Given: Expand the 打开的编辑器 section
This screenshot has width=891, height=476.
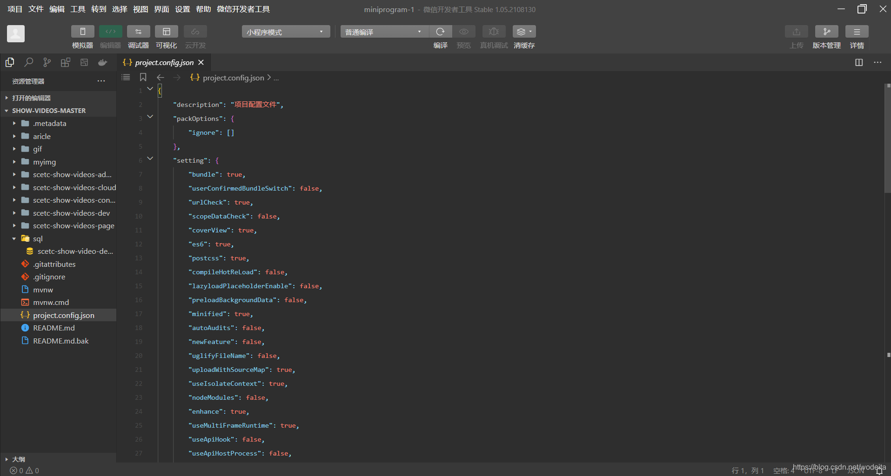Looking at the screenshot, I should coord(58,98).
